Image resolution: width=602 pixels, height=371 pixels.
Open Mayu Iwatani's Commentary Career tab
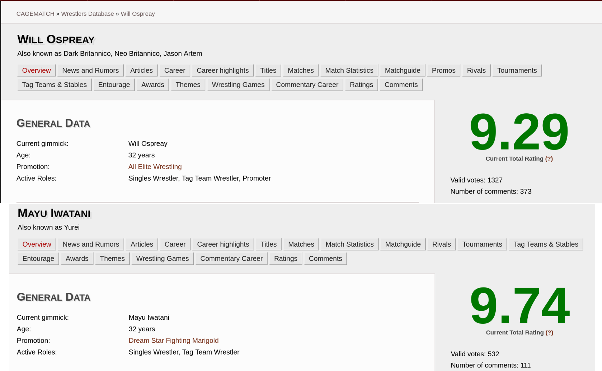coord(231,258)
